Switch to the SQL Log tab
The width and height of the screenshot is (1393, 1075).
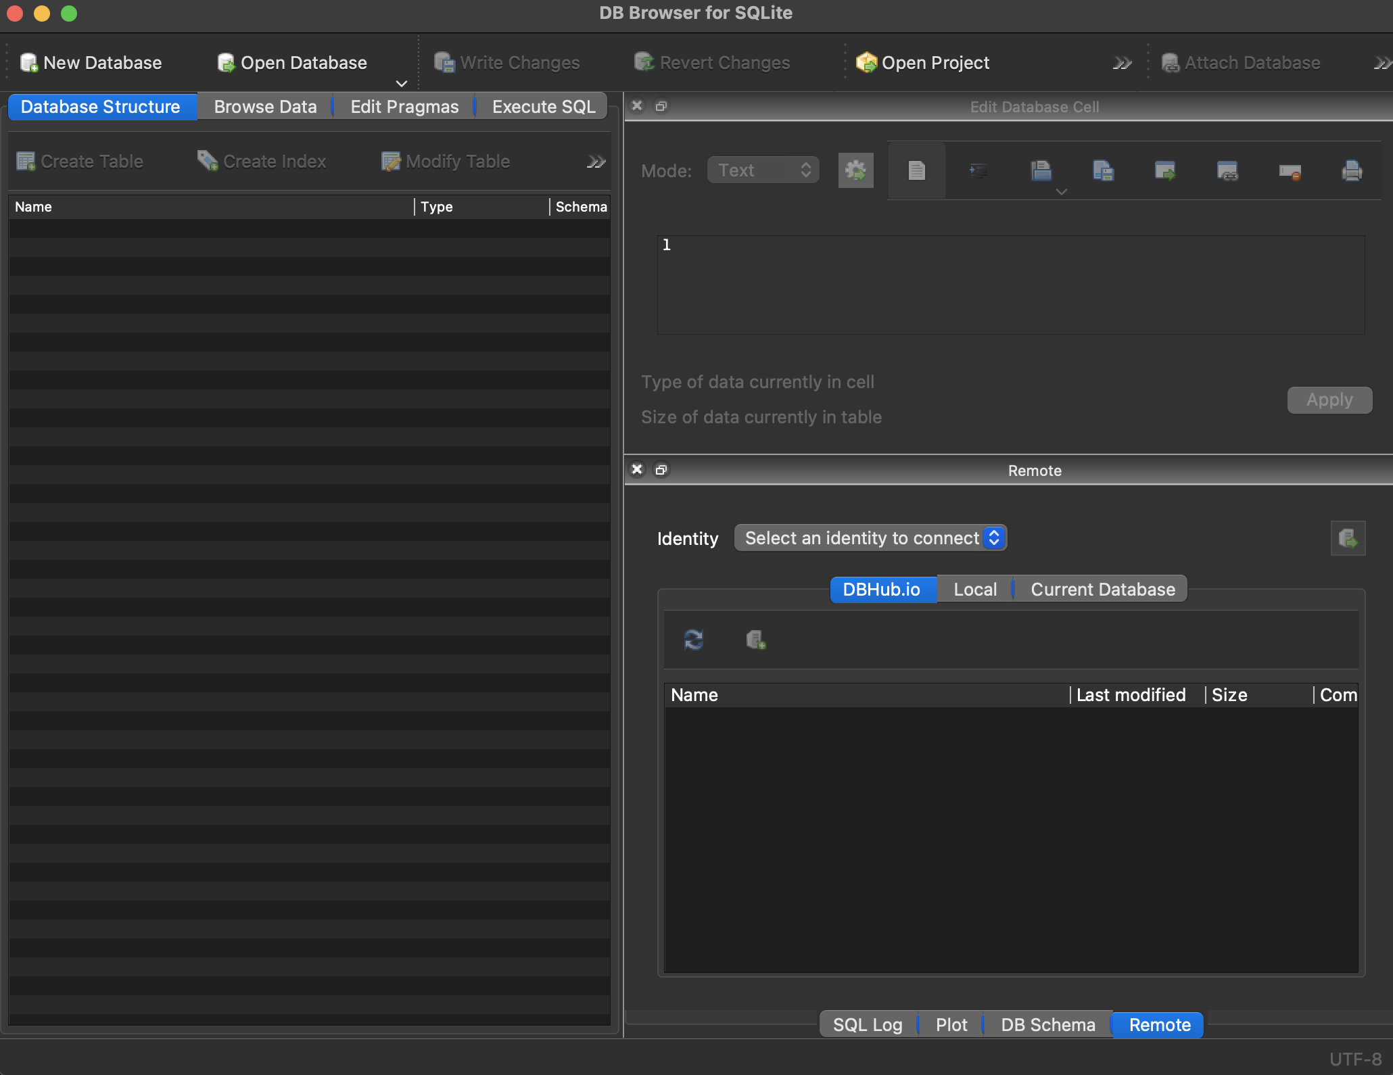pos(867,1025)
